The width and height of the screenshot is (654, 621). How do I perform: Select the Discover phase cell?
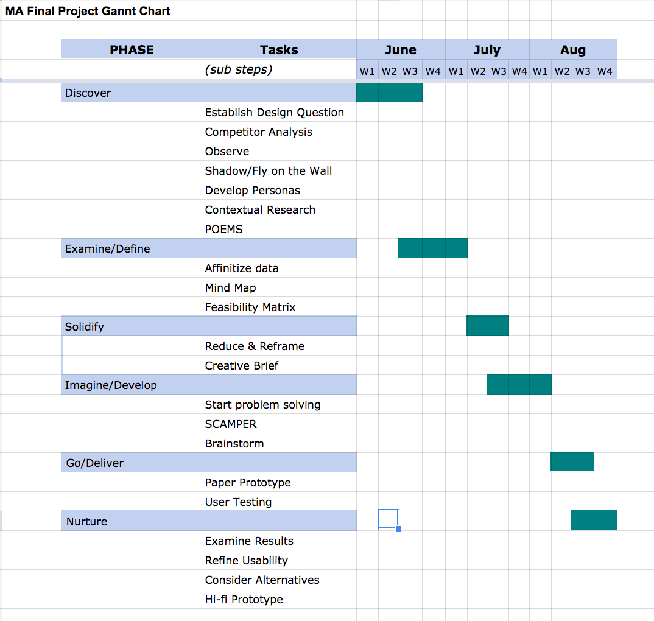click(x=132, y=93)
